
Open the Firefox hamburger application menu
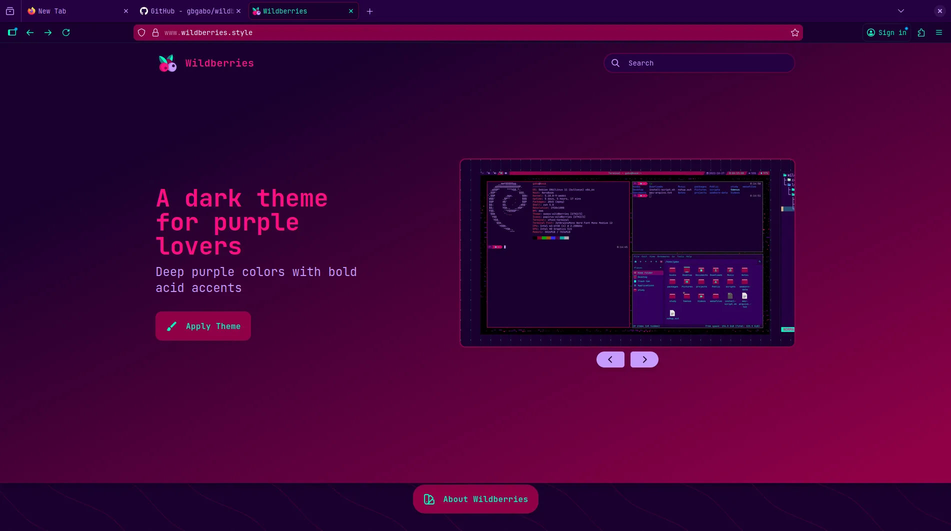938,33
